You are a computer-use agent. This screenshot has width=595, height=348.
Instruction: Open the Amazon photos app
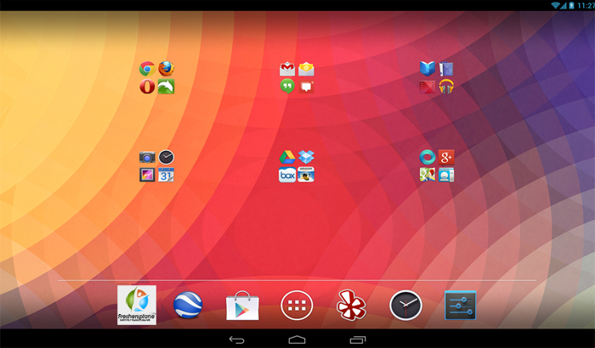[306, 174]
